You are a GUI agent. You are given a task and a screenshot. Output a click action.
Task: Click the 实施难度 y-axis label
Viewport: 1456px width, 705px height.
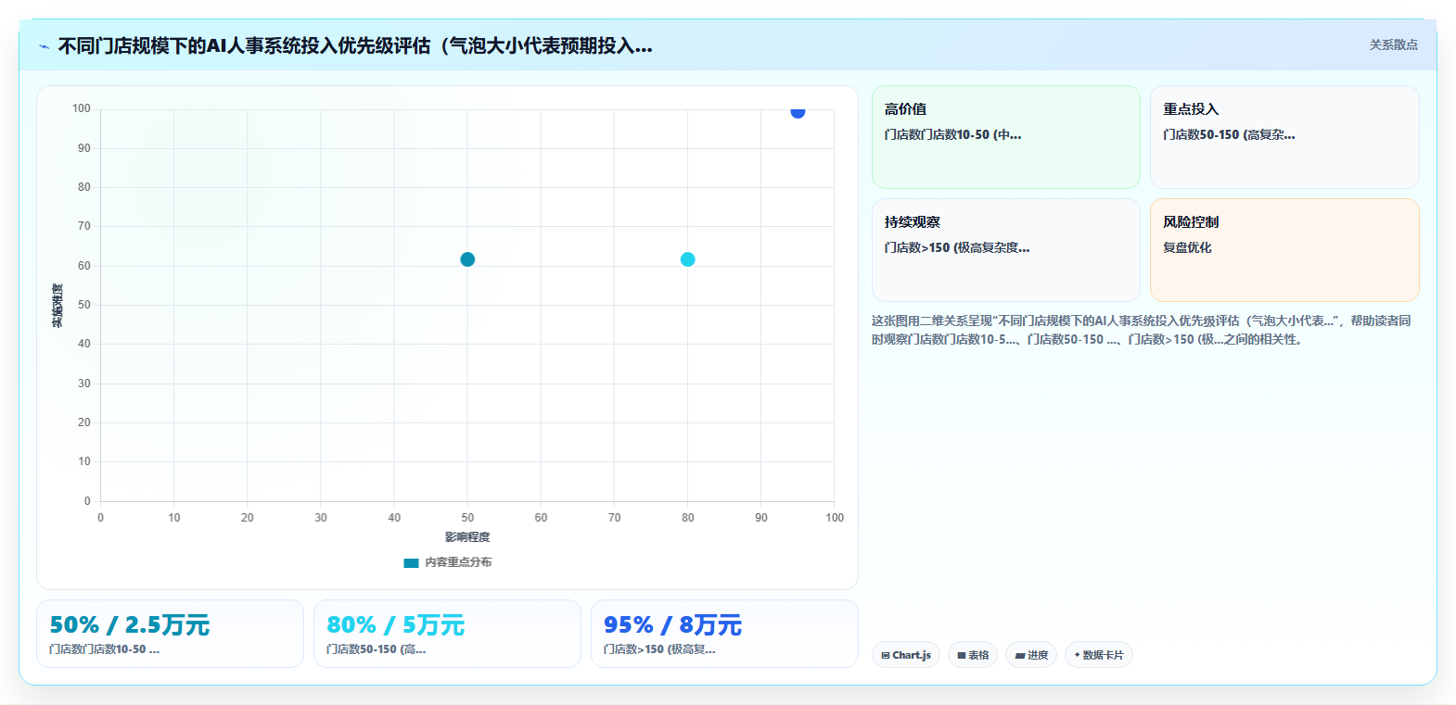click(57, 306)
